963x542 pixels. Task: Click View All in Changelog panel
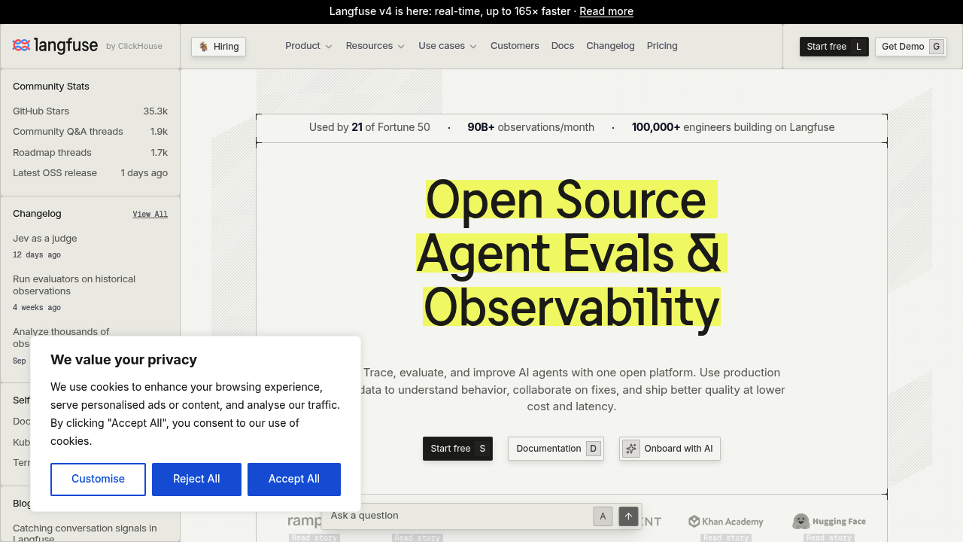(x=150, y=214)
